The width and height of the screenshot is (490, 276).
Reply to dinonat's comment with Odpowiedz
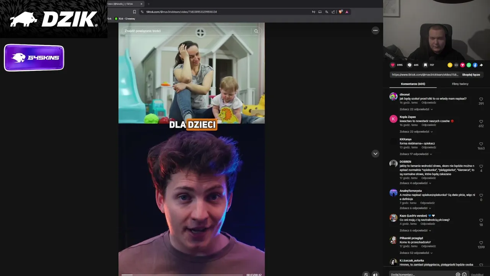(429, 103)
